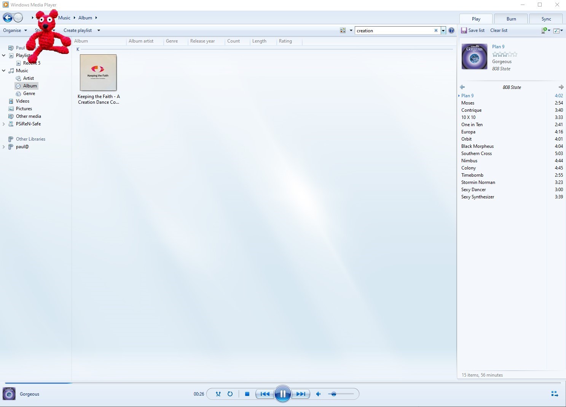Select the Genre icon in the navigation tree
The height and width of the screenshot is (407, 566).
coord(18,93)
